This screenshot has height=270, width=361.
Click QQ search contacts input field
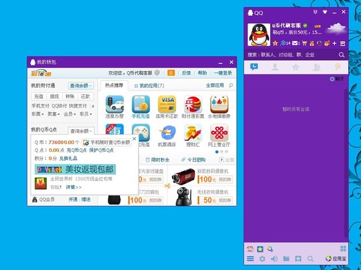point(292,55)
